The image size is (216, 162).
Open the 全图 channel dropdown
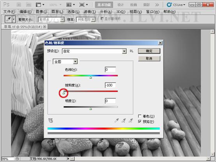pos(75,62)
